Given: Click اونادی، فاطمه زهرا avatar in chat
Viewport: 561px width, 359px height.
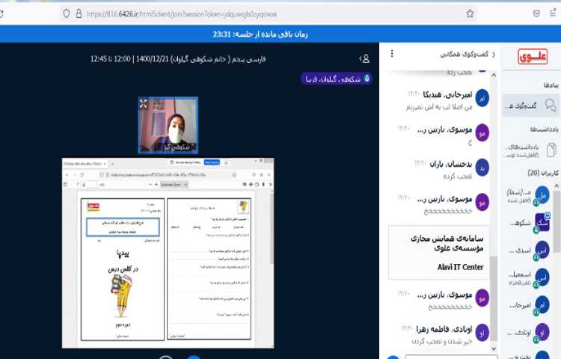Looking at the screenshot, I should coord(482,332).
